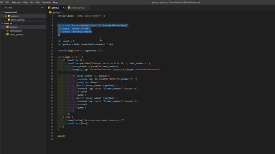275x154 pixels.
Task: Open the Help menu
Action: 55,2
